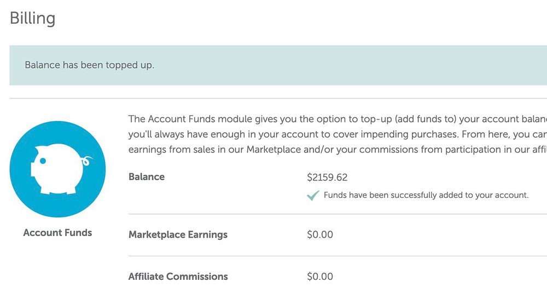
Task: Click the Balance row label
Action: (147, 177)
